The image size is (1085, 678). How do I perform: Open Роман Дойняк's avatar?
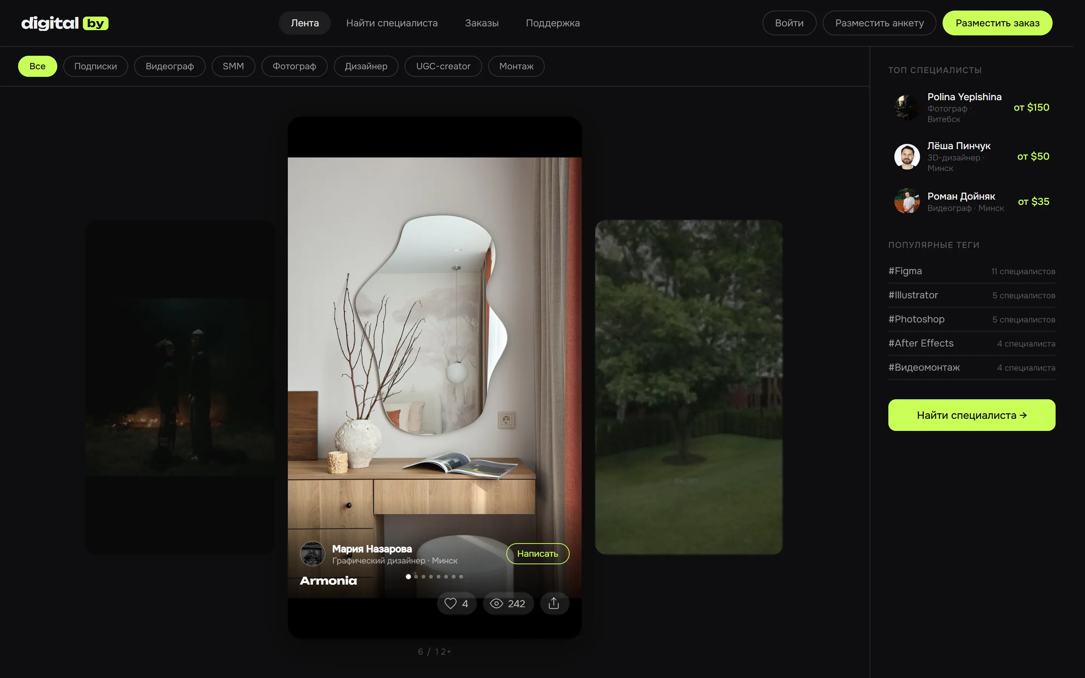coord(907,202)
